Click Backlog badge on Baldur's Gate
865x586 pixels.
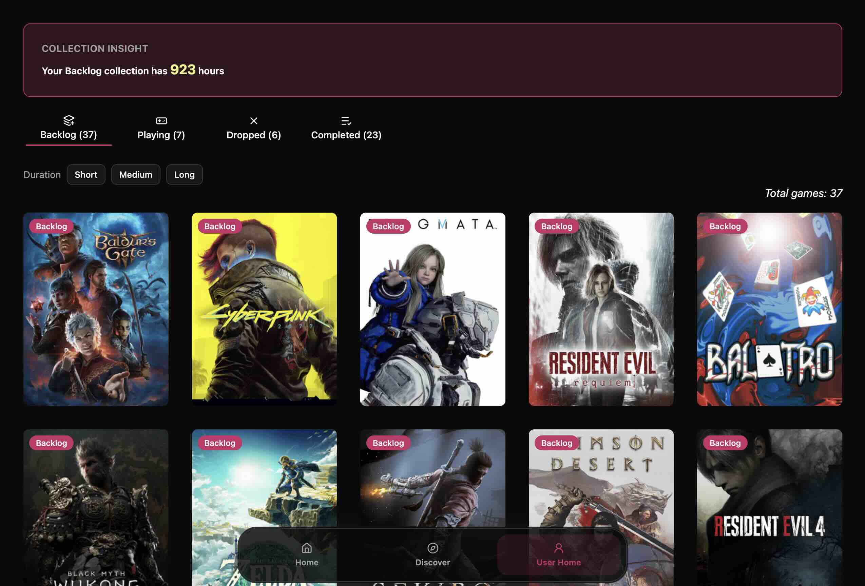click(51, 226)
